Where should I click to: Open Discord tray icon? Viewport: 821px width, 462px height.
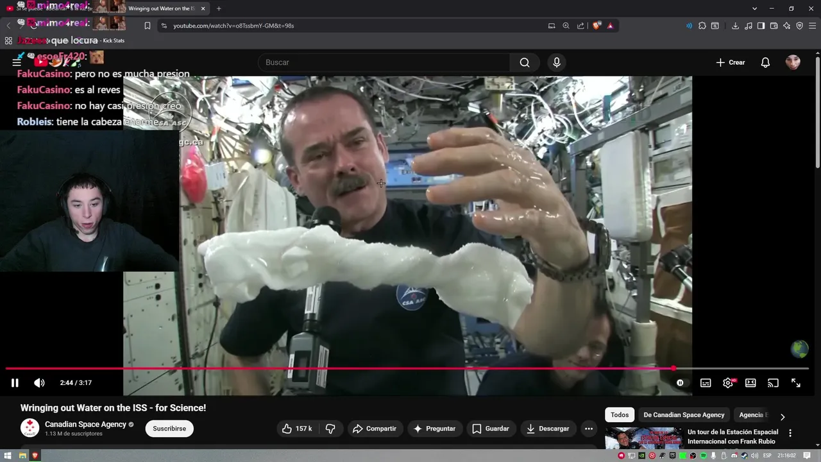coord(734,456)
